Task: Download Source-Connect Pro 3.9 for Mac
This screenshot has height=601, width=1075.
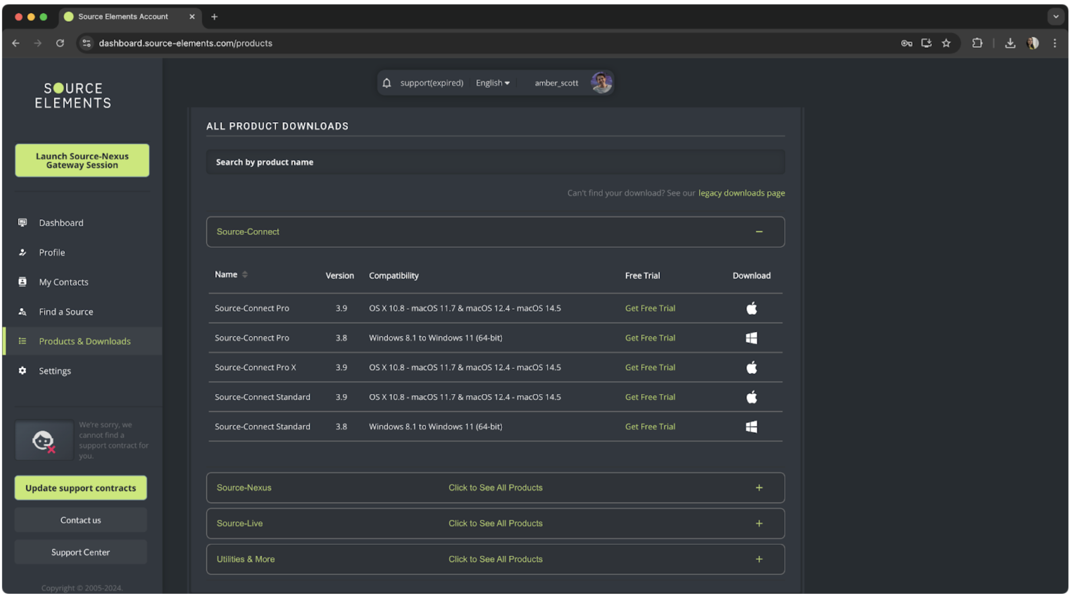Action: (751, 308)
